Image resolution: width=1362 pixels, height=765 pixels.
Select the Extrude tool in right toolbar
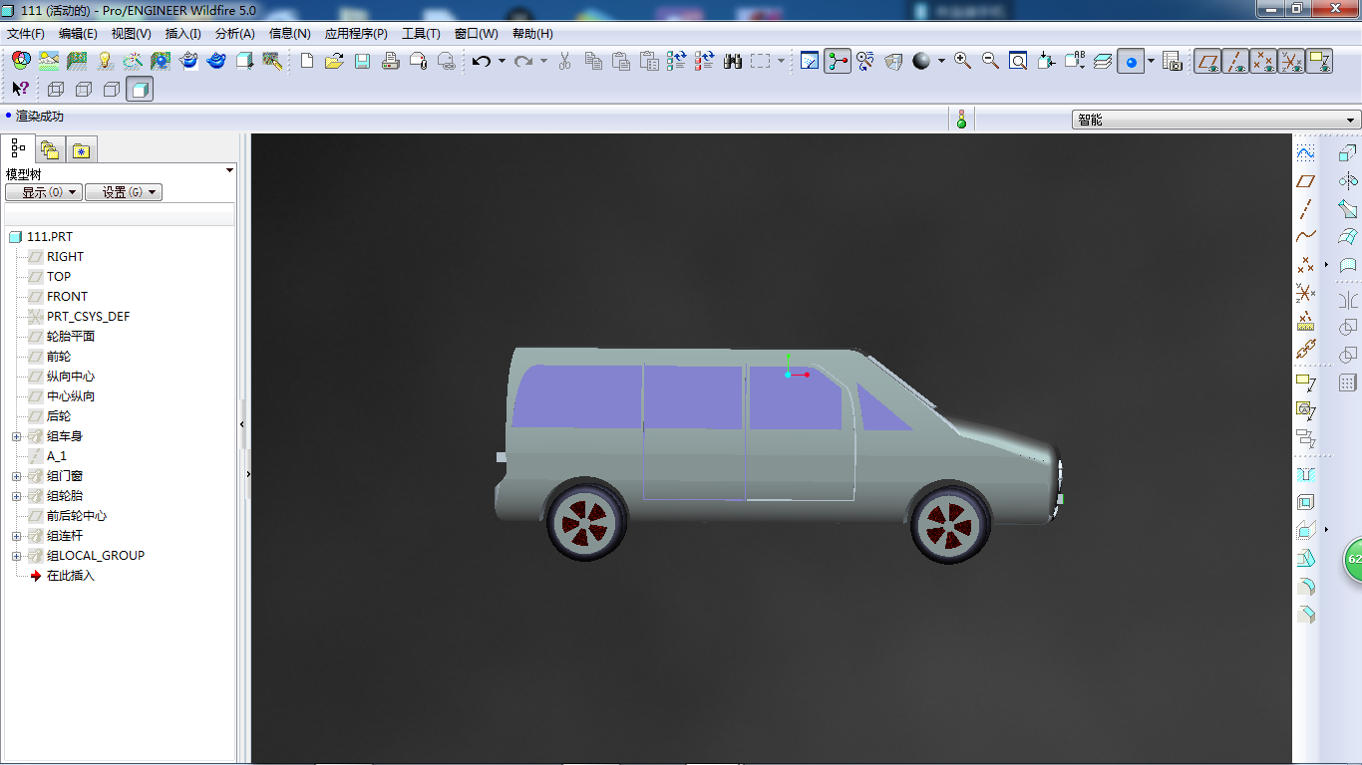pos(1347,153)
